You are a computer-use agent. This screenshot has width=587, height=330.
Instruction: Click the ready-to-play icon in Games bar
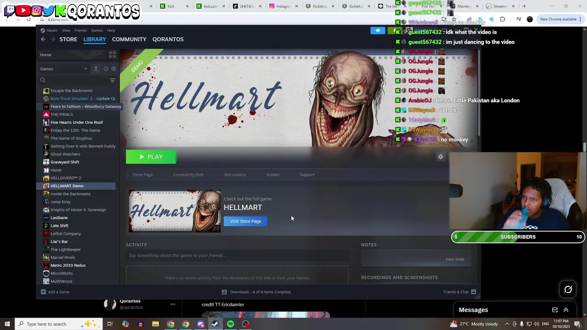[x=114, y=69]
